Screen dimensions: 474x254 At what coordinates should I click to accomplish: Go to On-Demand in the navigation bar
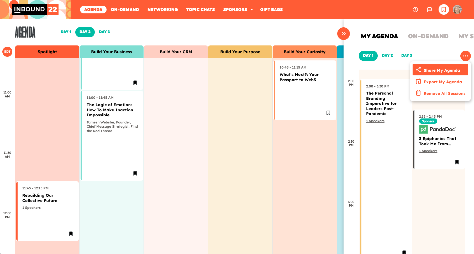click(125, 10)
